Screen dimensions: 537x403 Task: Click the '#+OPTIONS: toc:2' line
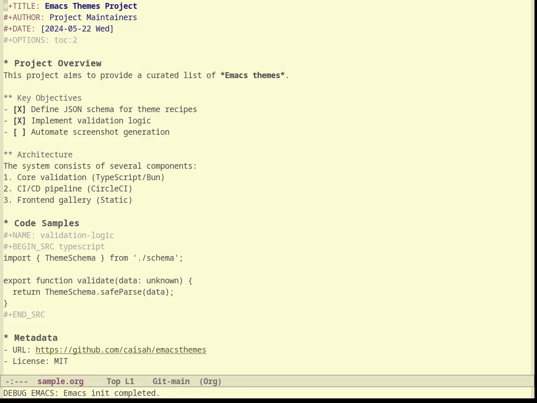pos(40,40)
